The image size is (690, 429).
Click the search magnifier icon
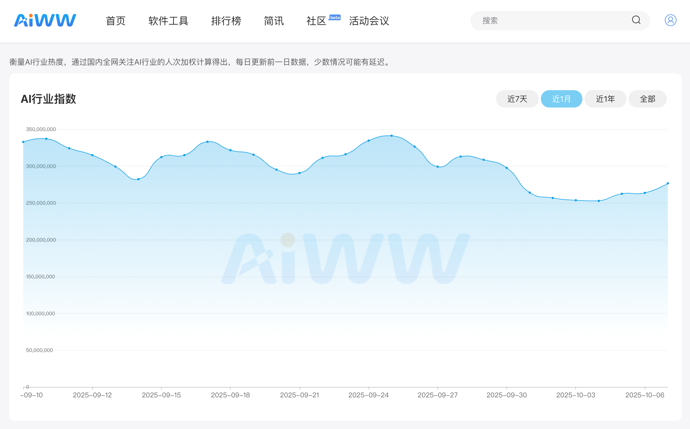click(636, 20)
